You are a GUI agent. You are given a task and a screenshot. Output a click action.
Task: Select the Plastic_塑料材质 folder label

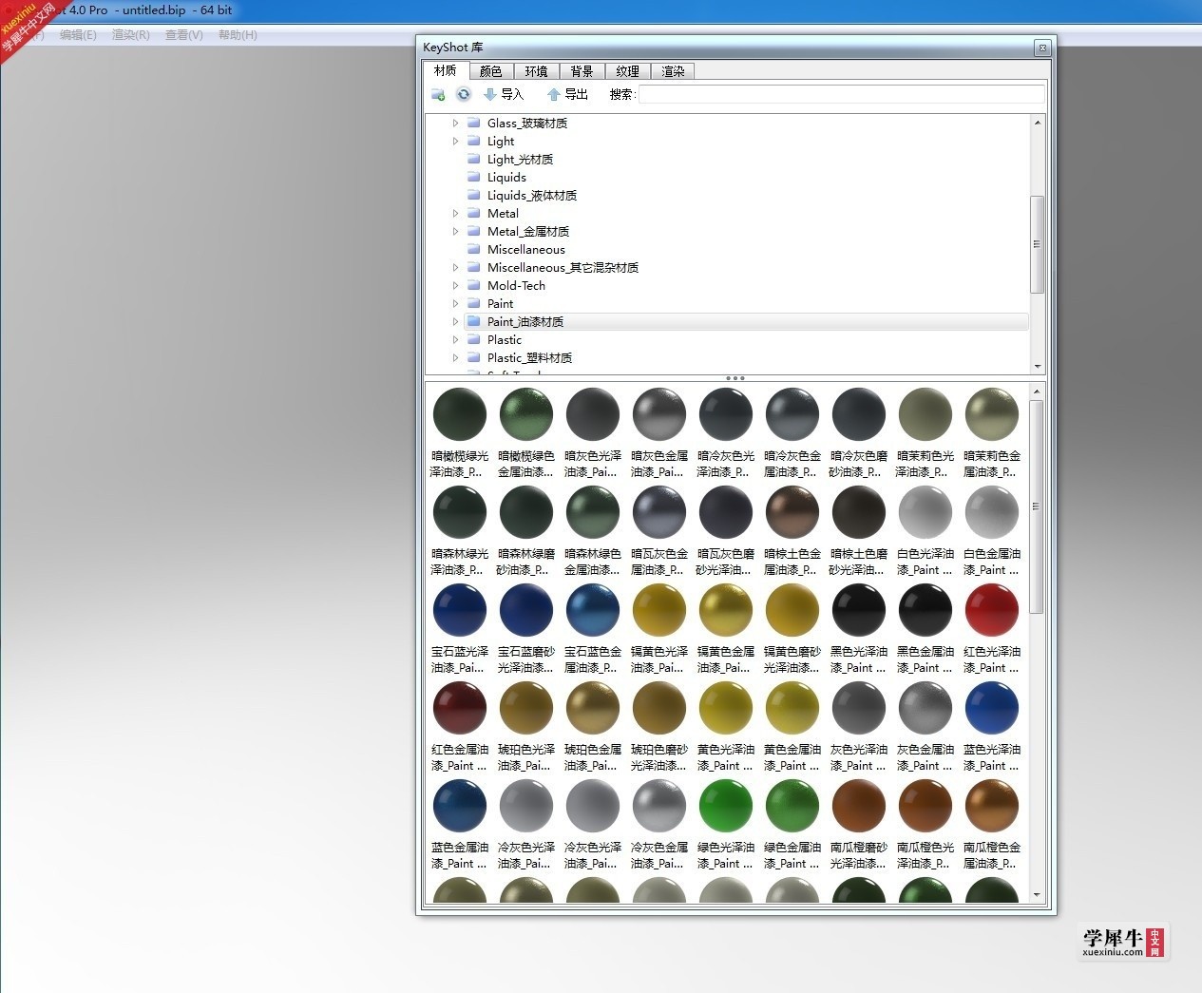coord(529,358)
